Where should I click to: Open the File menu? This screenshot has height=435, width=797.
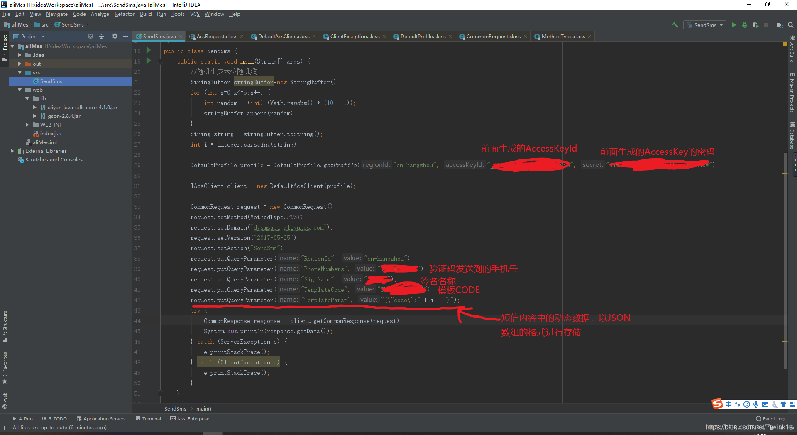(6, 14)
